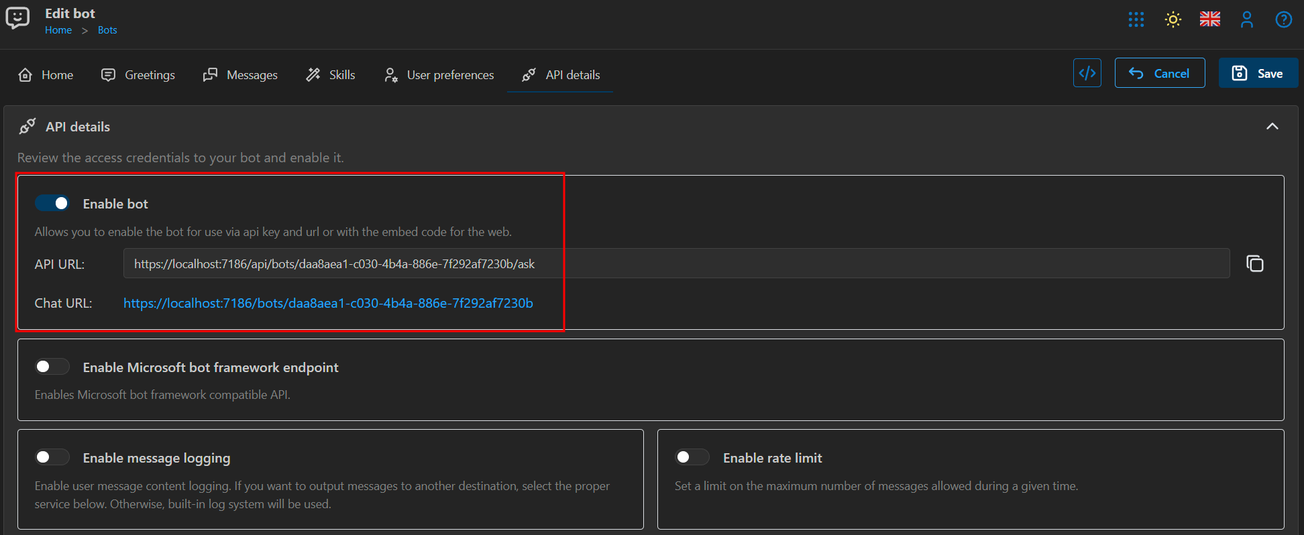Viewport: 1304px width, 535px height.
Task: Open the Chat URL link
Action: coord(328,303)
